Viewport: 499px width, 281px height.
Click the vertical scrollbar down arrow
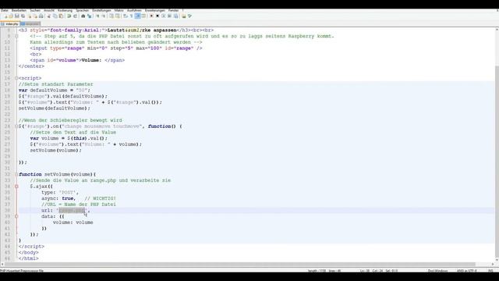click(497, 260)
